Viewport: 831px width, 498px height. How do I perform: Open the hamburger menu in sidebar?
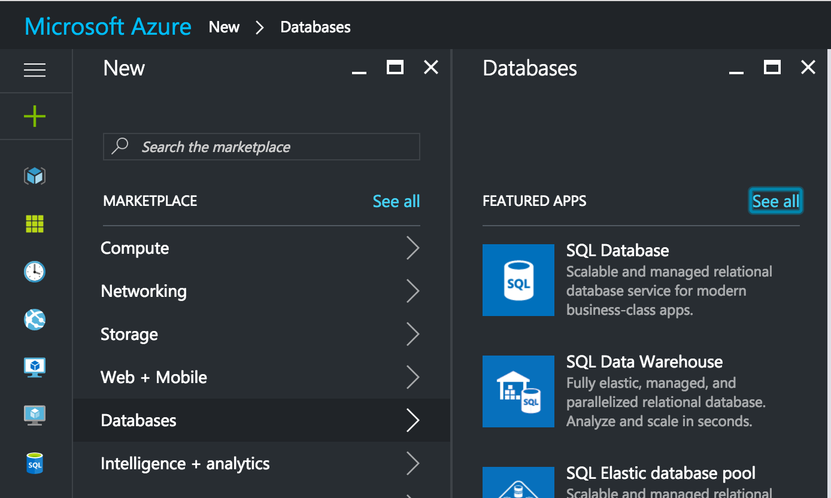(35, 71)
